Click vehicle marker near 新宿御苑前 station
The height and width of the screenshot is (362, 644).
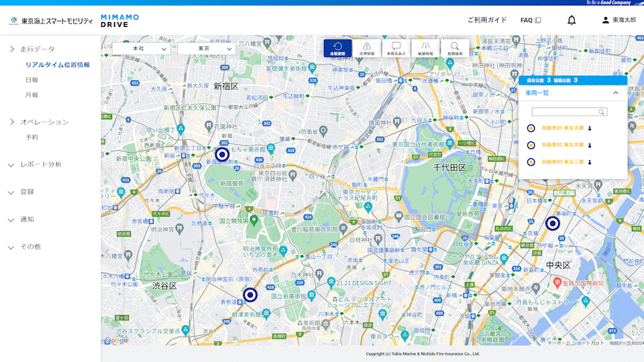(x=222, y=154)
